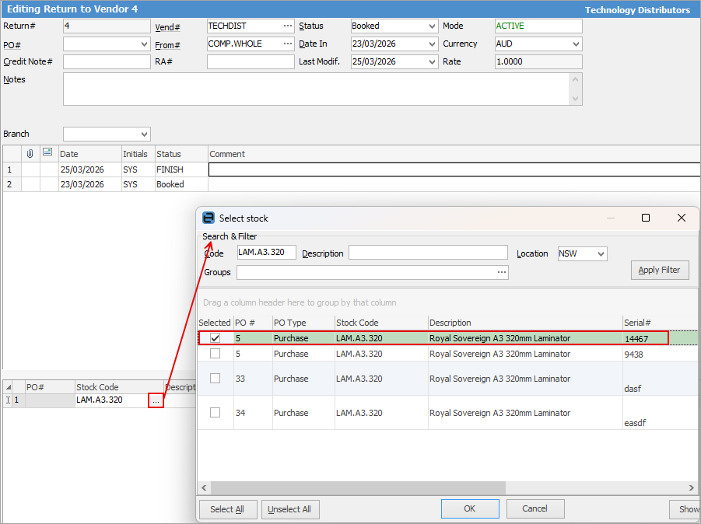Image resolution: width=701 pixels, height=524 pixels.
Task: Select the PO 33 row checkbox
Action: click(x=216, y=379)
